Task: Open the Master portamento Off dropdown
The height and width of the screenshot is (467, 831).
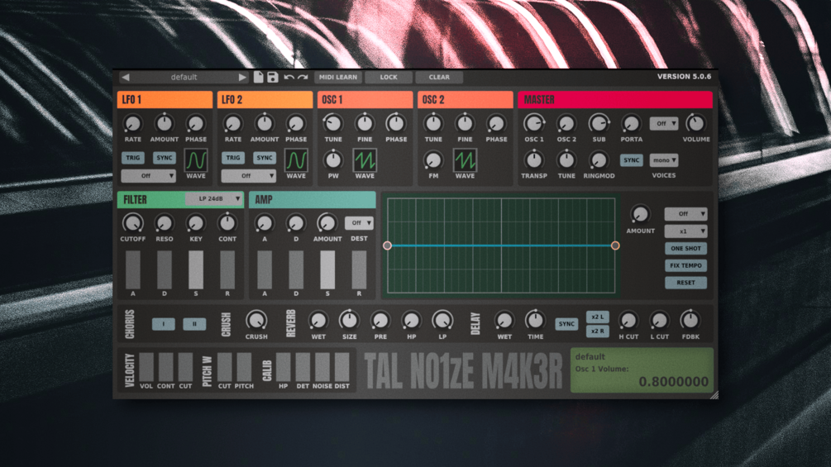Action: [663, 123]
